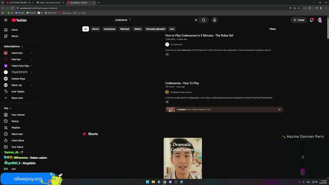Clear the search query with the X
The width and height of the screenshot is (329, 185).
pos(196,20)
